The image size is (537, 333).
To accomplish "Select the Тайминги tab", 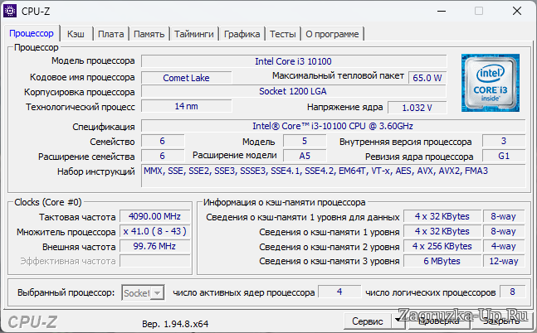I will pos(195,34).
